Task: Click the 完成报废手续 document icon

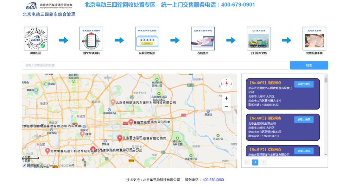Action: coord(314,39)
